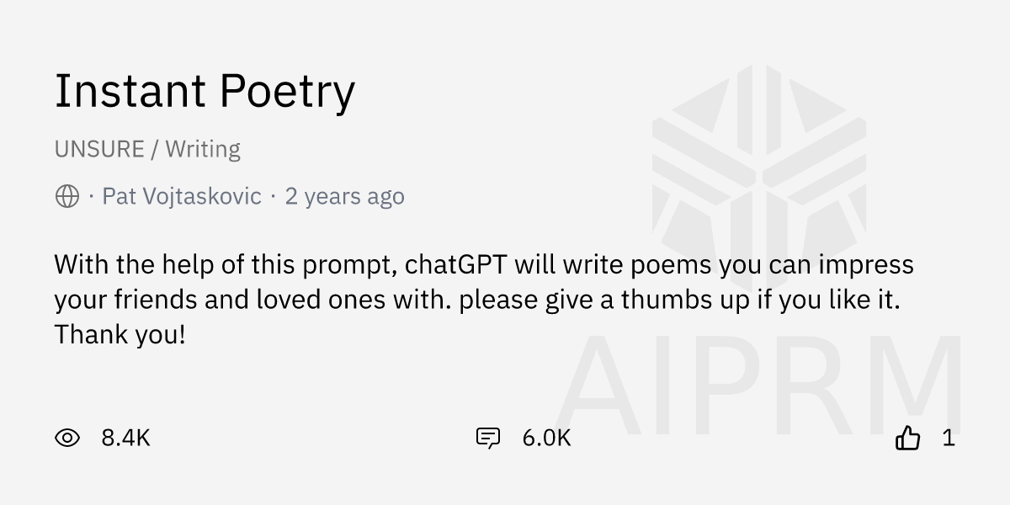
Task: Select the UNSURE / Writing breadcrumb
Action: (x=147, y=148)
